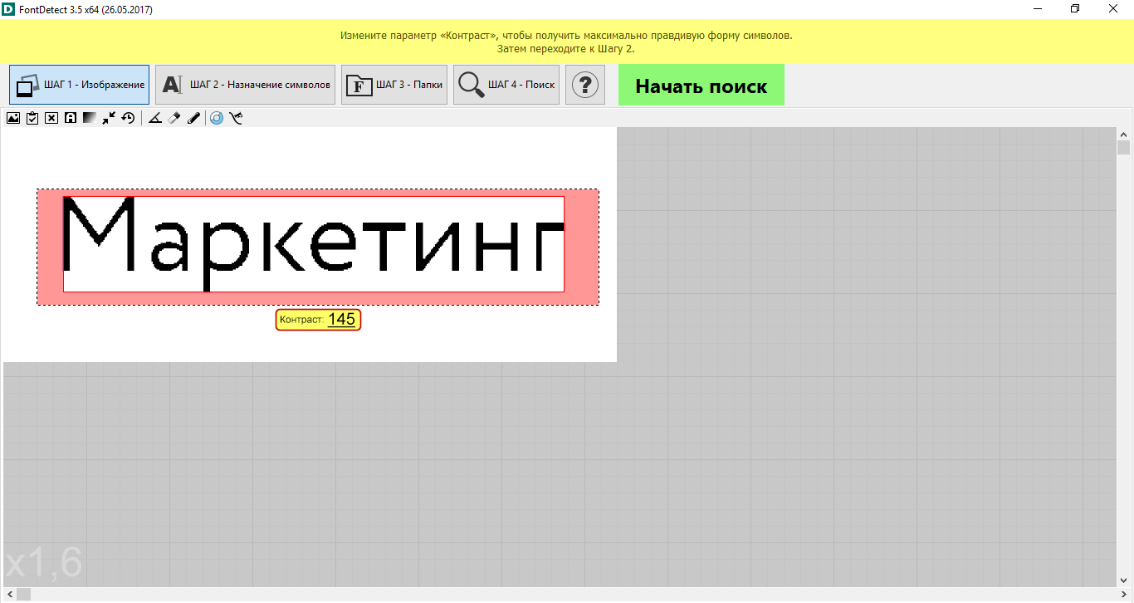Screen dimensions: 1134x603
Task: Click the open image icon
Action: (13, 118)
